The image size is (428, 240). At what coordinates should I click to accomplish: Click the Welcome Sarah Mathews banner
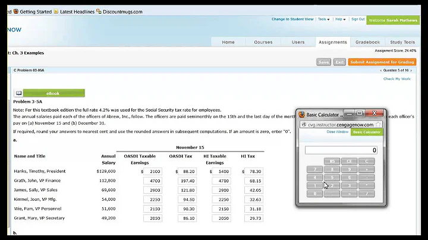point(393,20)
